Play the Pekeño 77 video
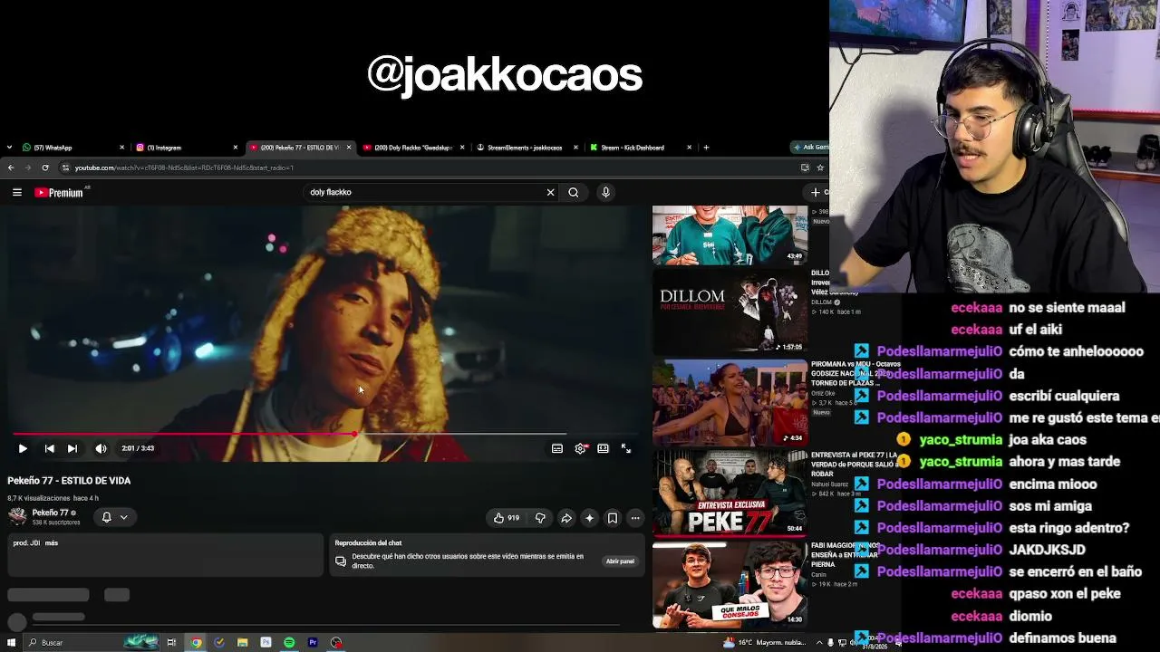This screenshot has width=1160, height=652. click(x=23, y=448)
